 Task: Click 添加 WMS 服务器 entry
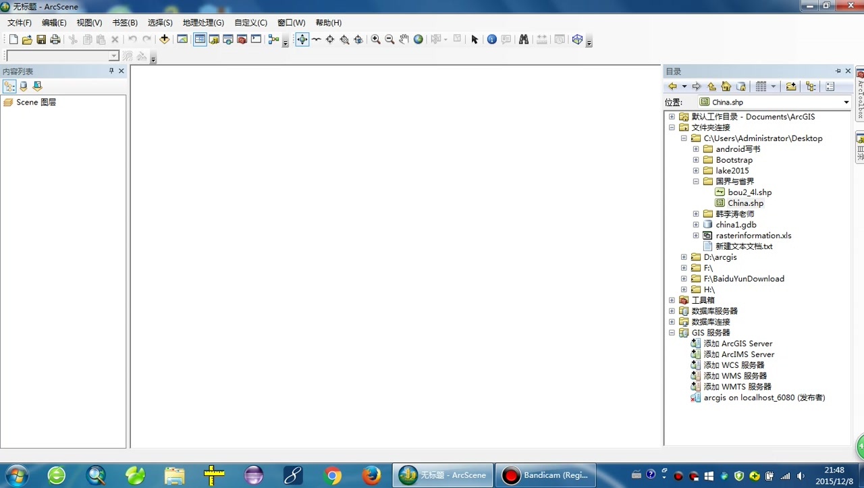point(735,376)
